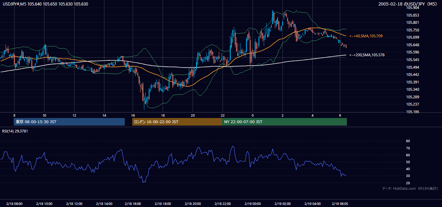Click the データ: HistData.com source note
This screenshot has width=442, height=207.
(410, 188)
